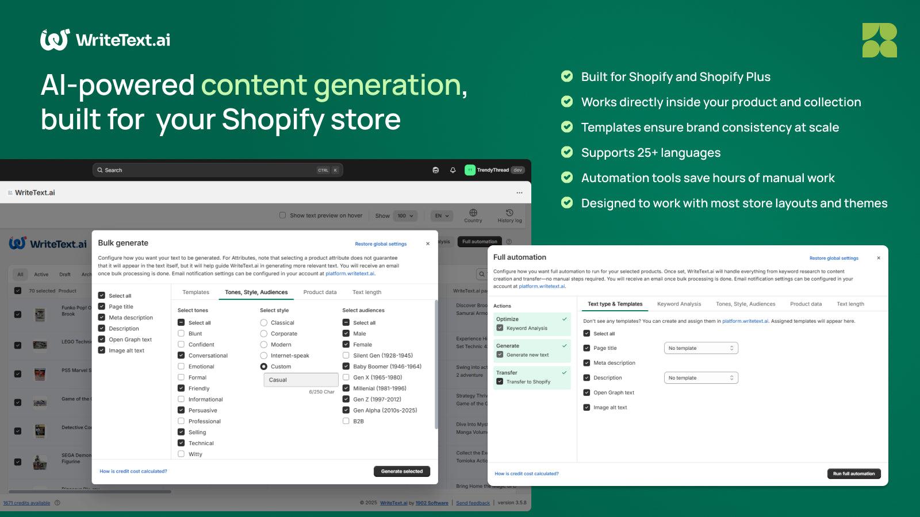Open the Country globe icon
The image size is (920, 517).
click(473, 214)
